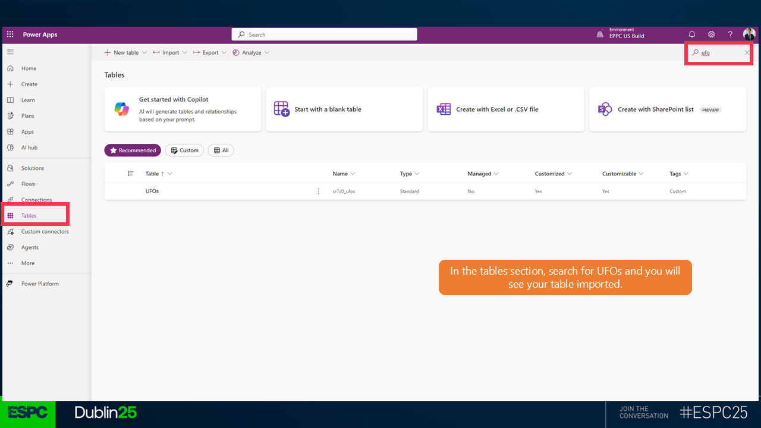
Task: Click the help question mark icon
Action: [x=730, y=34]
